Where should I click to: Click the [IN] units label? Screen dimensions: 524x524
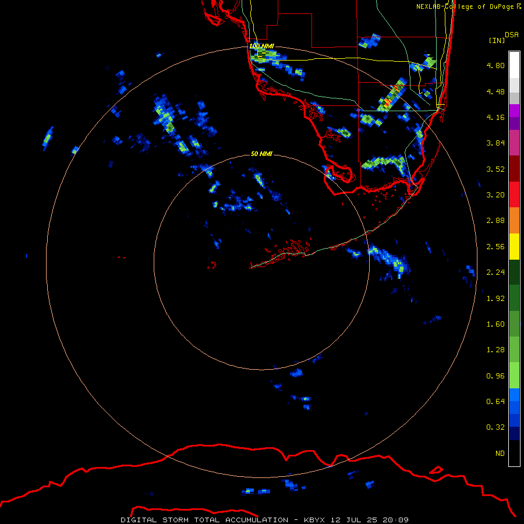[x=497, y=40]
